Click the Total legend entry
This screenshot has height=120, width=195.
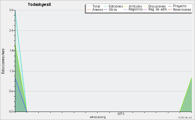[x=94, y=6]
